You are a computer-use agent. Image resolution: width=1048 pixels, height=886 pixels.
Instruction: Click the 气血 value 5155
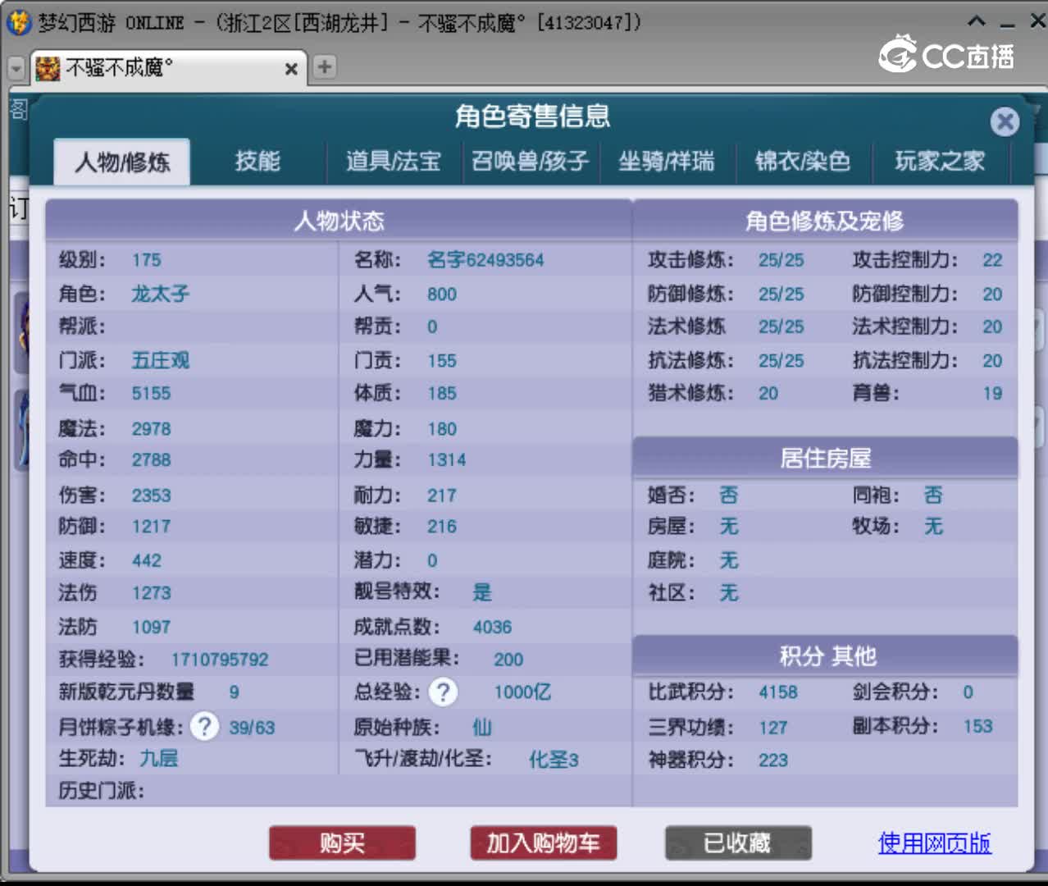(151, 393)
